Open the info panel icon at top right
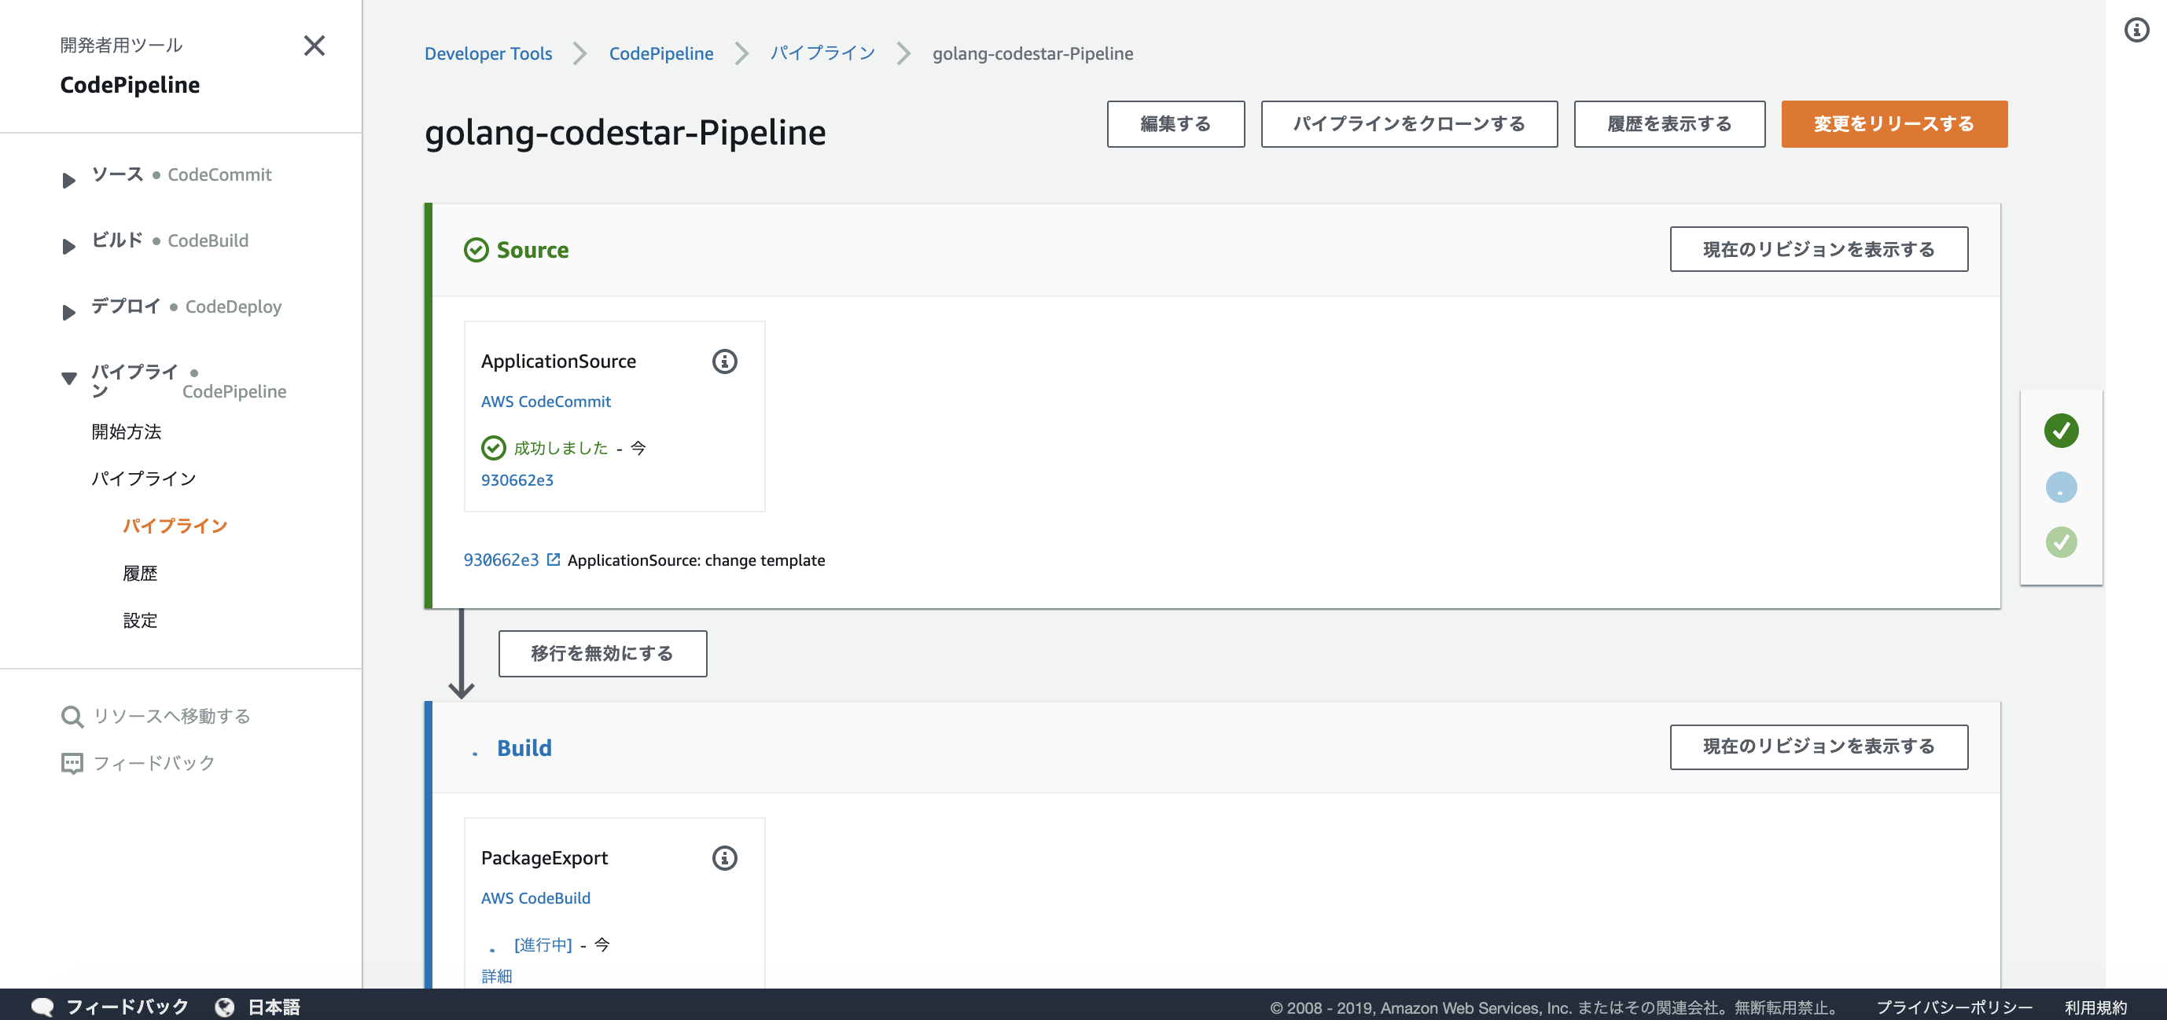2167x1020 pixels. coord(2136,31)
